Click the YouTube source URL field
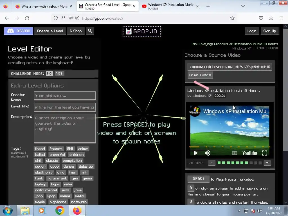This screenshot has width=288, height=216. click(229, 67)
